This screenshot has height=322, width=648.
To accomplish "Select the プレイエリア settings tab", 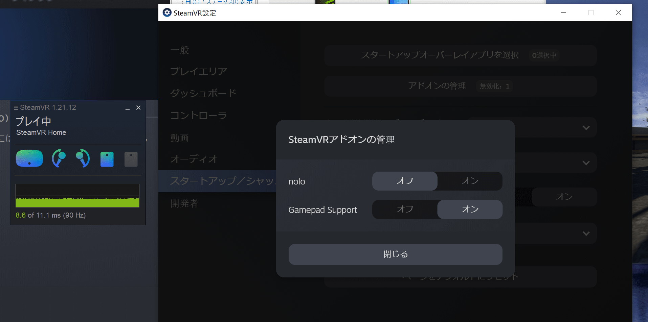I will click(199, 72).
